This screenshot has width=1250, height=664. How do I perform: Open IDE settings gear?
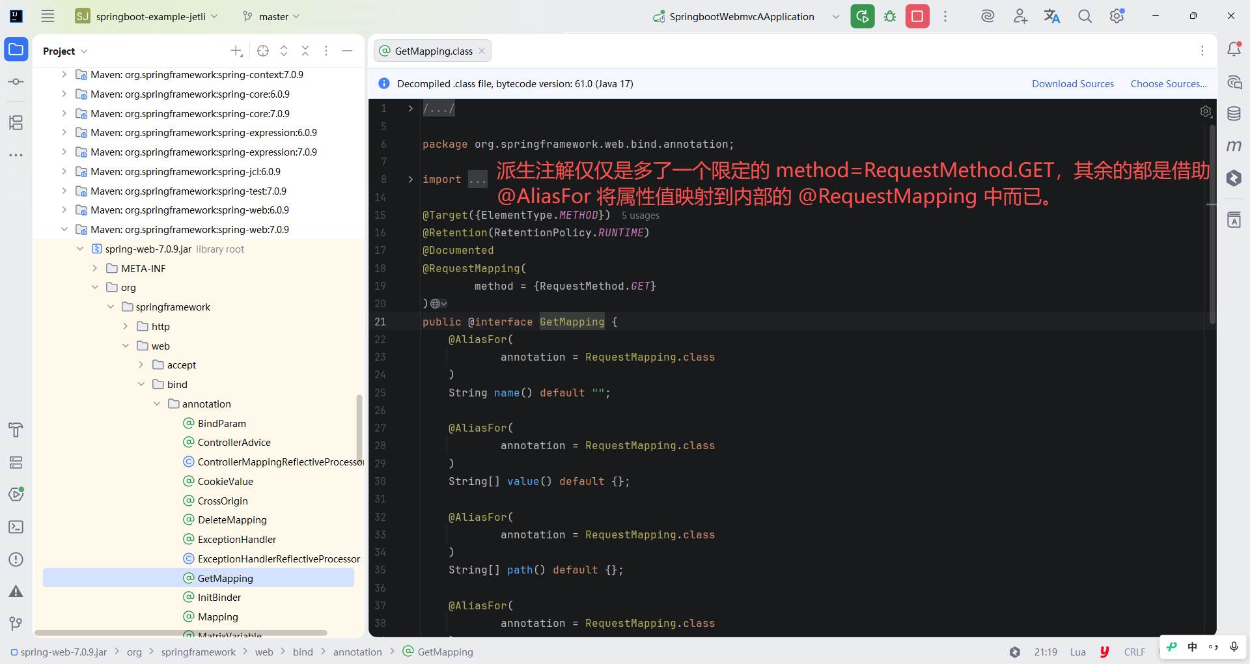pyautogui.click(x=1117, y=16)
